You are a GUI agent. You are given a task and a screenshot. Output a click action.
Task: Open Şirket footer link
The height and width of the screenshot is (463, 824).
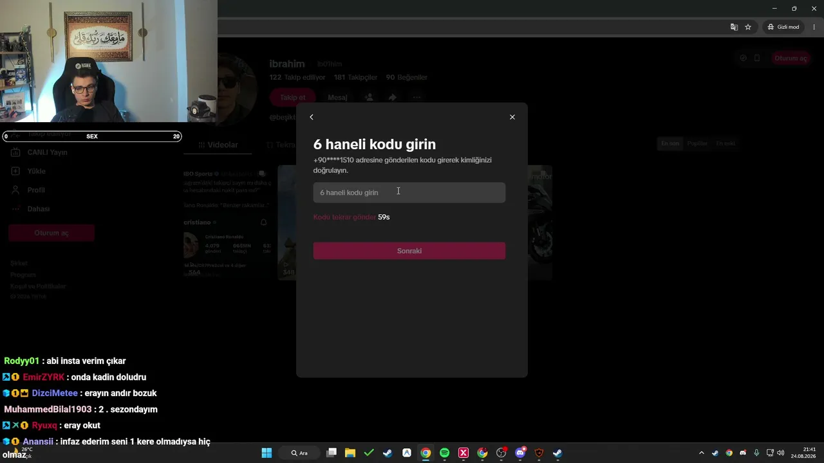click(19, 263)
